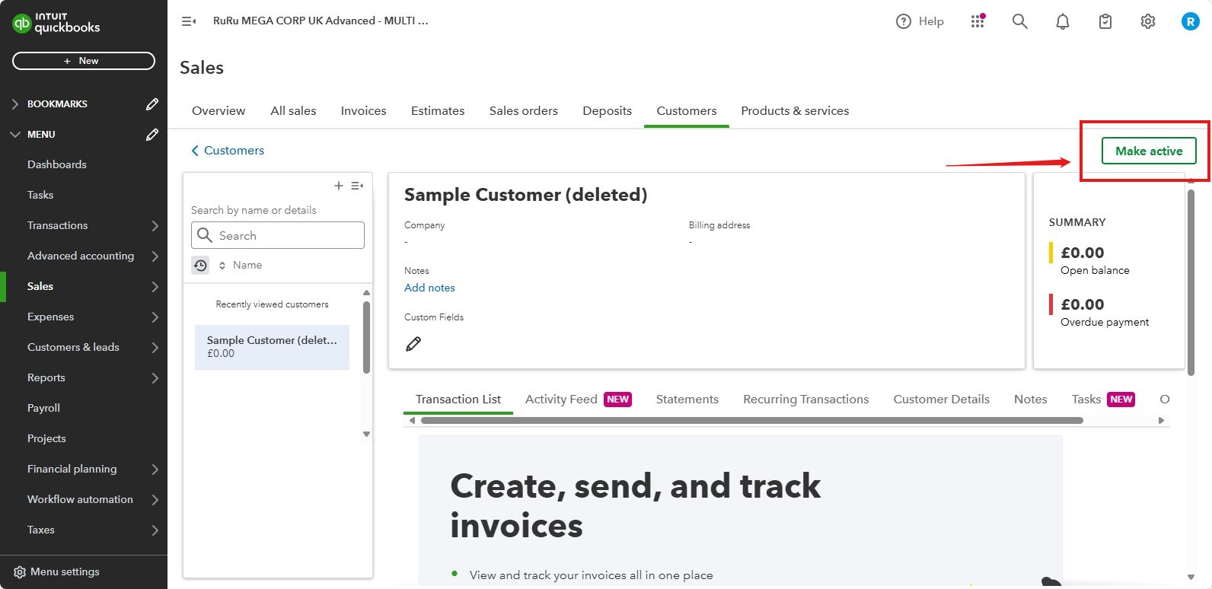Click the recently viewed history icon
The image size is (1212, 589).
pyautogui.click(x=200, y=265)
